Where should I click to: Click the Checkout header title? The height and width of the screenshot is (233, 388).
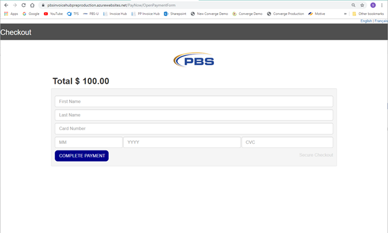tap(16, 32)
